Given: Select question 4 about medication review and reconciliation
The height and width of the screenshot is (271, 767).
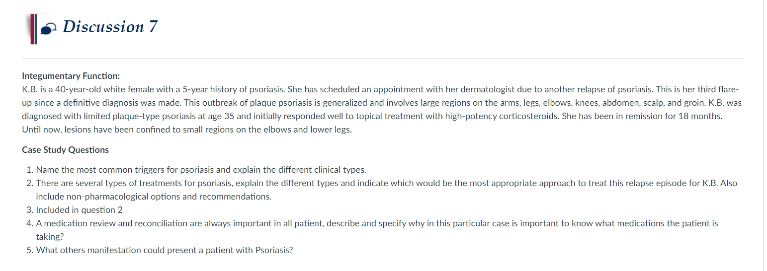Looking at the screenshot, I should [x=372, y=230].
